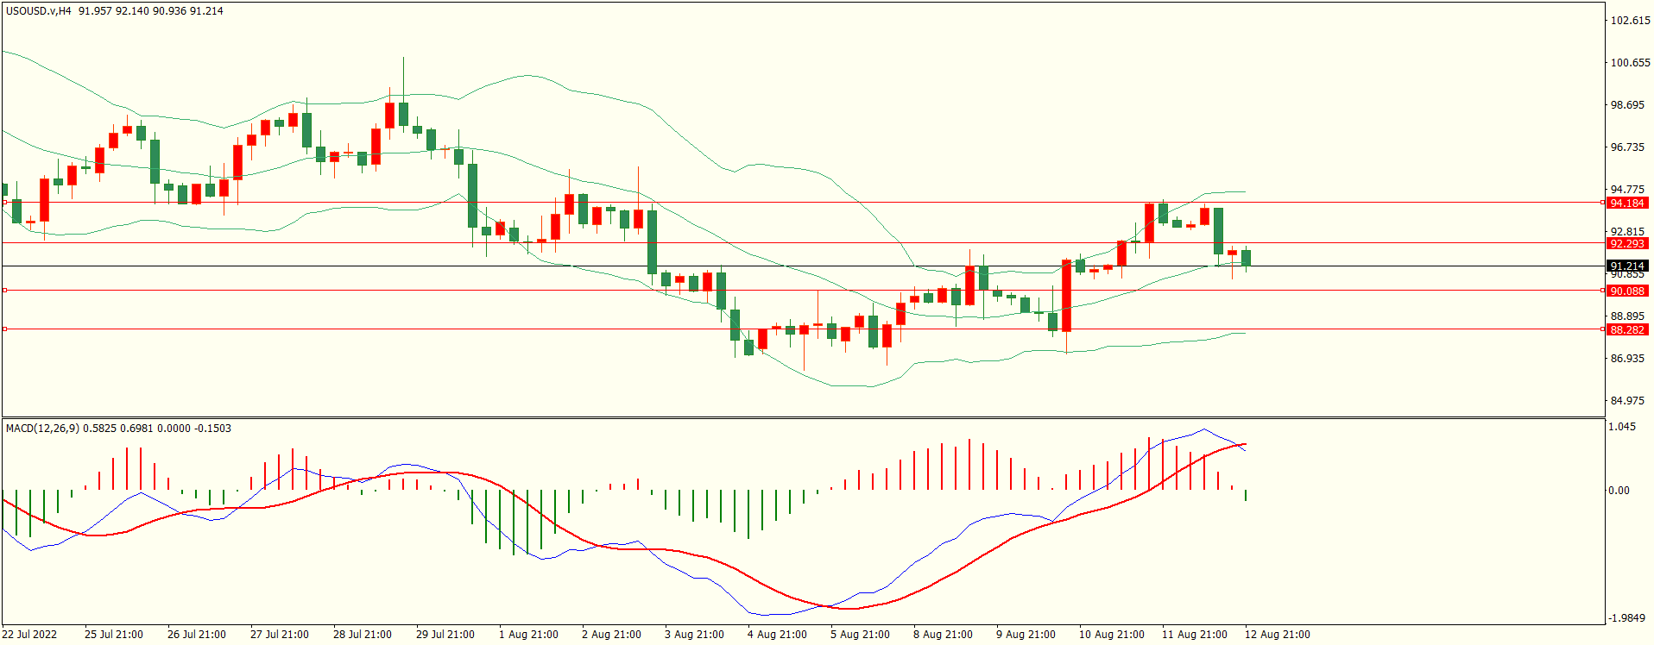Click the 1.045 value on MACD scale
The width and height of the screenshot is (1654, 645).
(x=1622, y=427)
